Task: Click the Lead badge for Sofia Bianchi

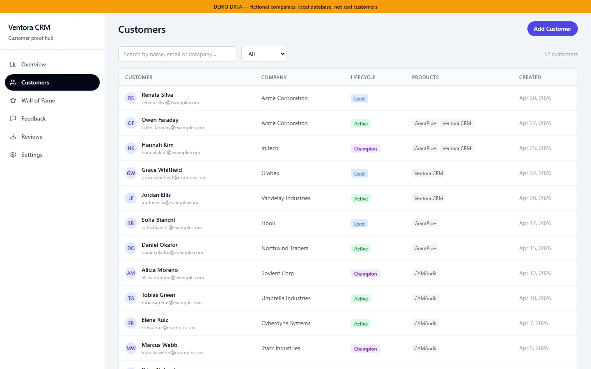Action: pos(359,223)
